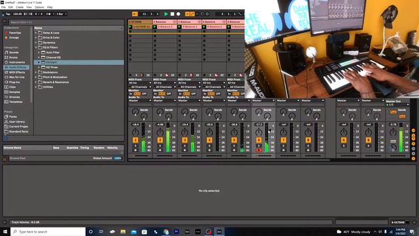Toggle the metronome button

coord(48,14)
